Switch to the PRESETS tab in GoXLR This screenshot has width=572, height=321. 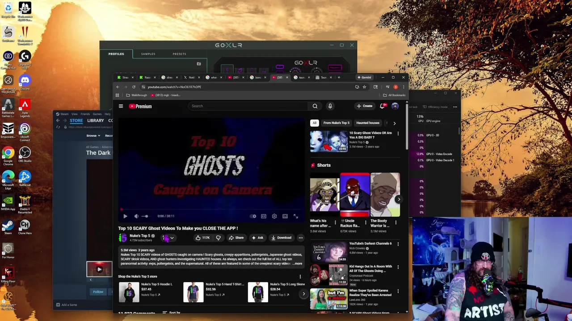click(x=179, y=54)
